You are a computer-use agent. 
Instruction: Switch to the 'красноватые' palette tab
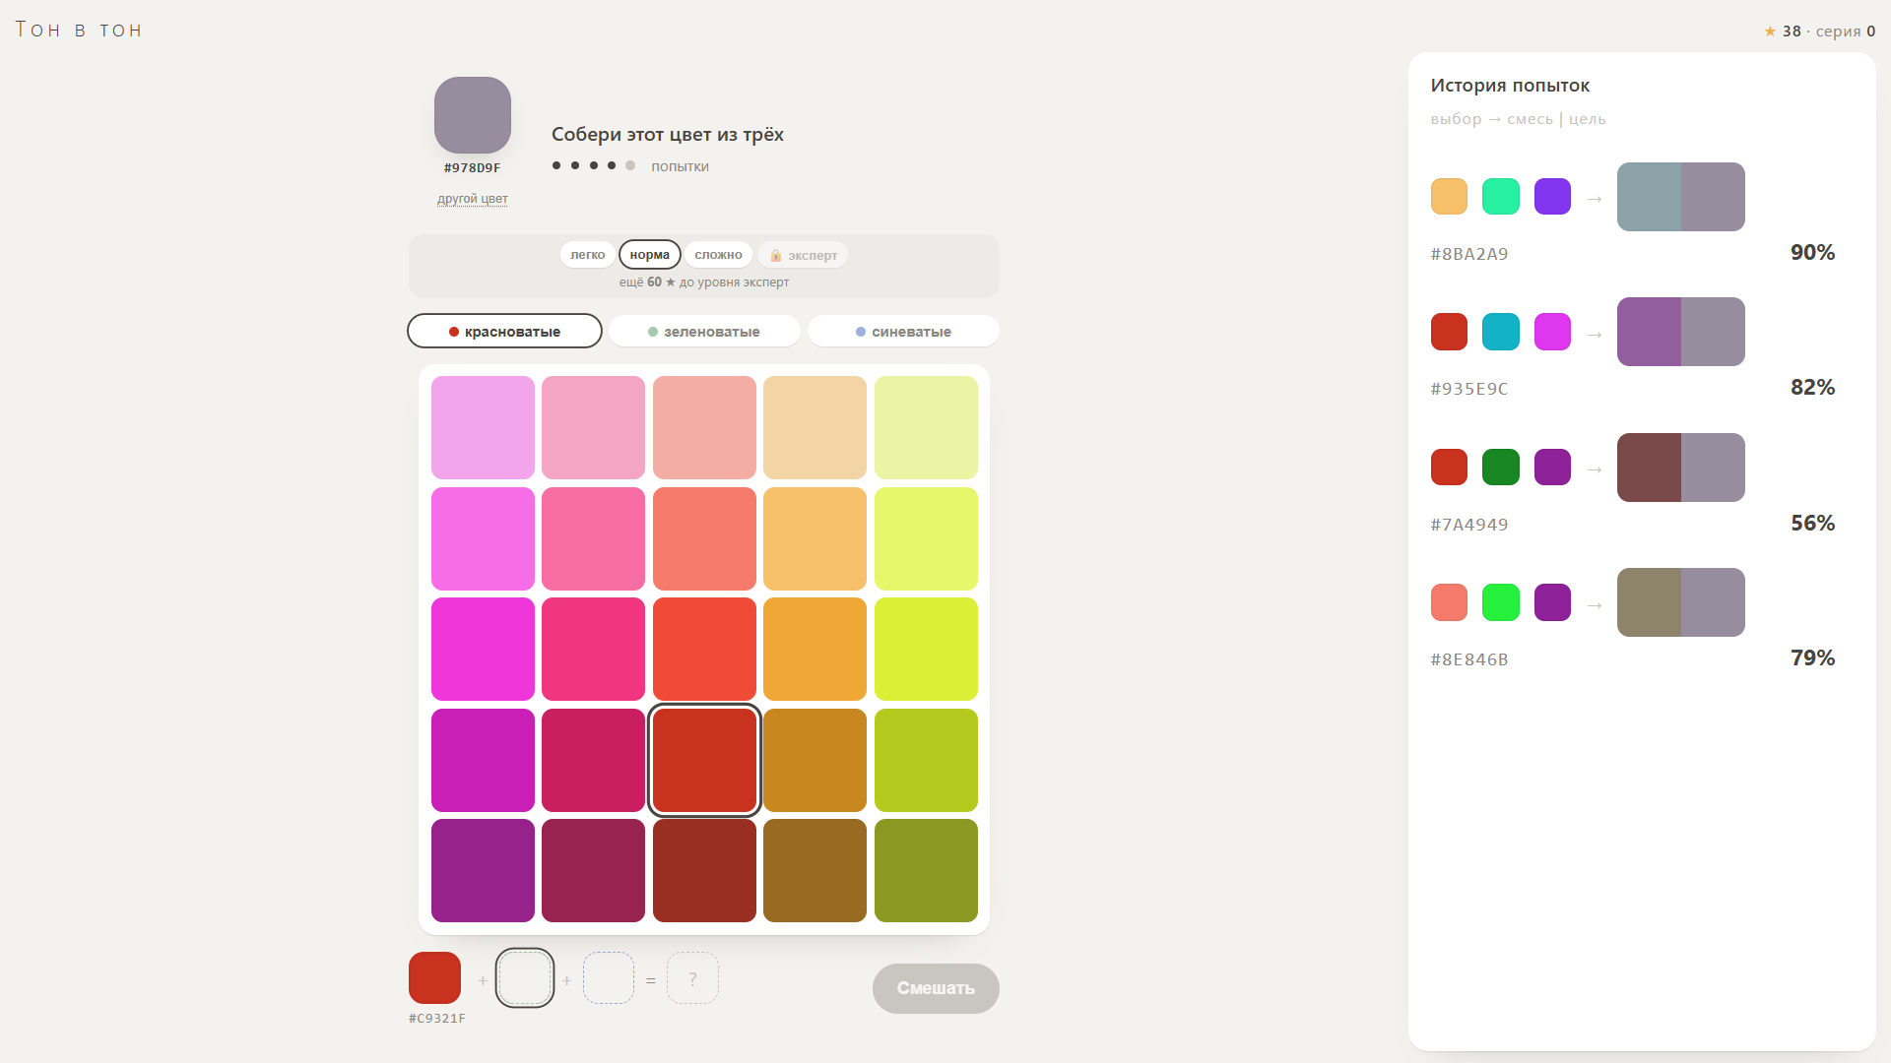(504, 332)
